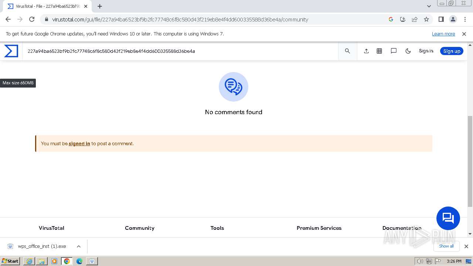This screenshot has width=473, height=266.
Task: Click the Documentation footer heading
Action: click(x=402, y=228)
